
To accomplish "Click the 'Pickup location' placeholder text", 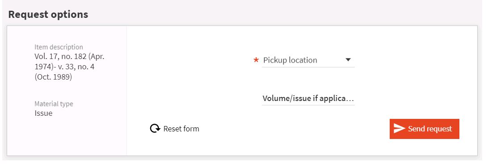I will [290, 60].
